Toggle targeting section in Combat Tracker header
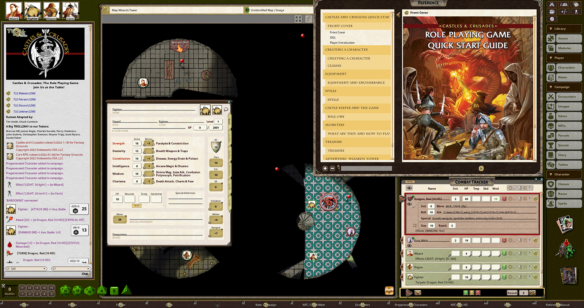584x308 pixels. [510, 188]
